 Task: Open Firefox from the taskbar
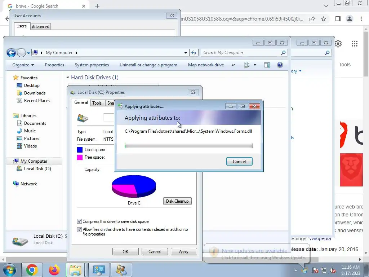pyautogui.click(x=54, y=270)
